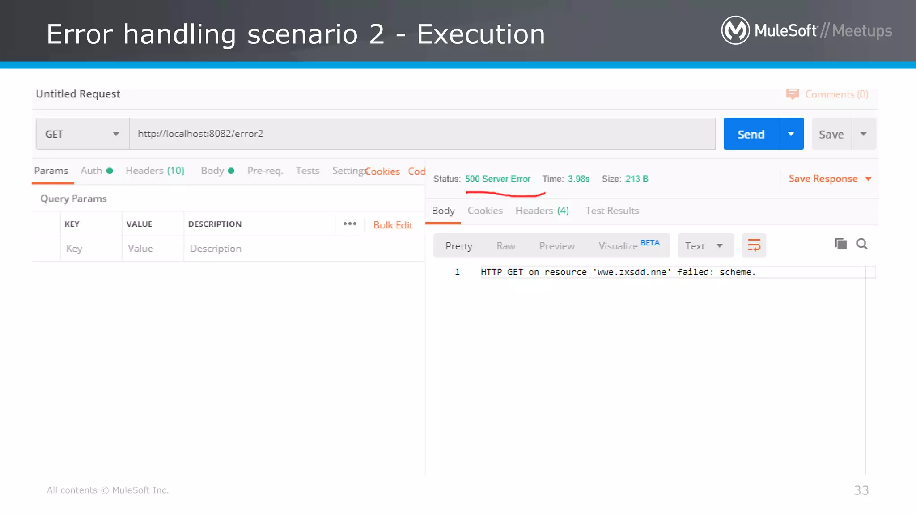Expand the Send button arrow options
Viewport: 916px width, 515px height.
pyautogui.click(x=791, y=134)
